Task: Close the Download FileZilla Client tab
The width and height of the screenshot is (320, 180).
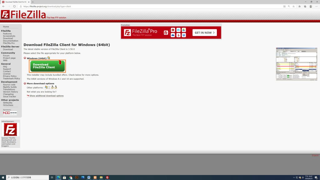Action: pos(29,2)
